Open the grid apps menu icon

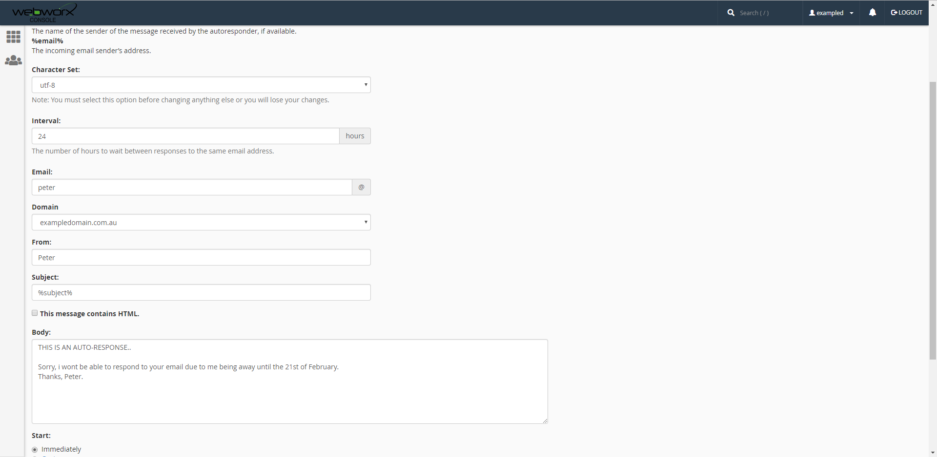(13, 37)
